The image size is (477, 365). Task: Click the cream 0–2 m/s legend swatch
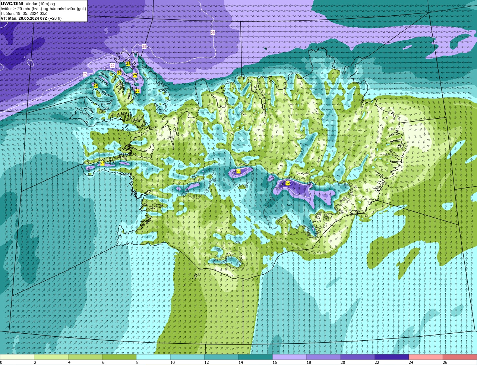17,357
